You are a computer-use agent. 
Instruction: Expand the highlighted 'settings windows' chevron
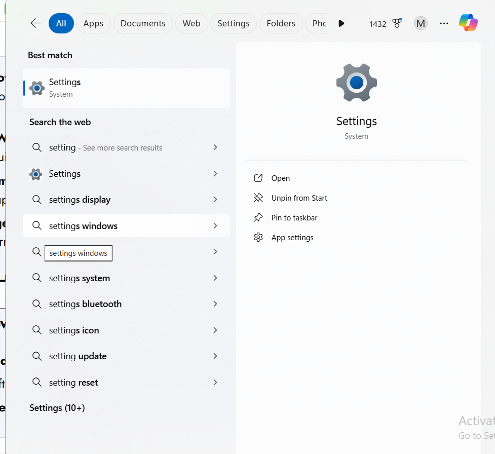tap(215, 226)
